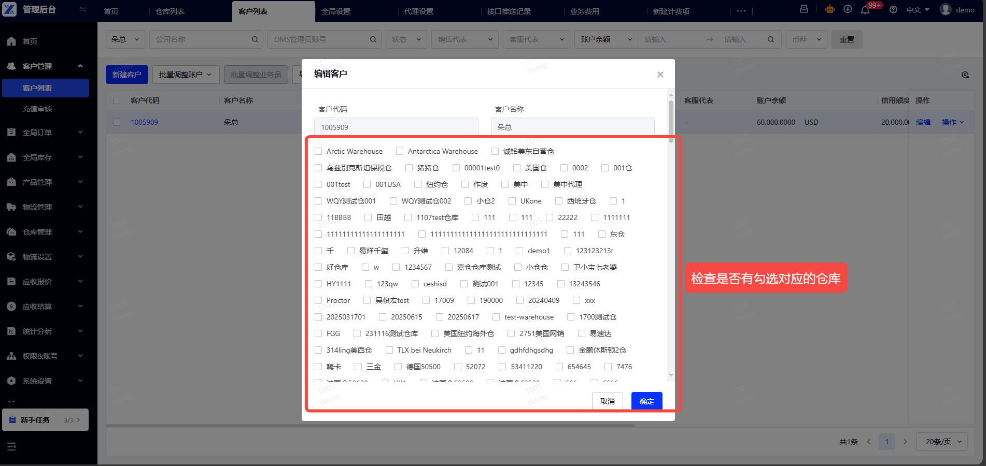This screenshot has width=986, height=466.
Task: Click the demo user avatar
Action: pos(946,9)
